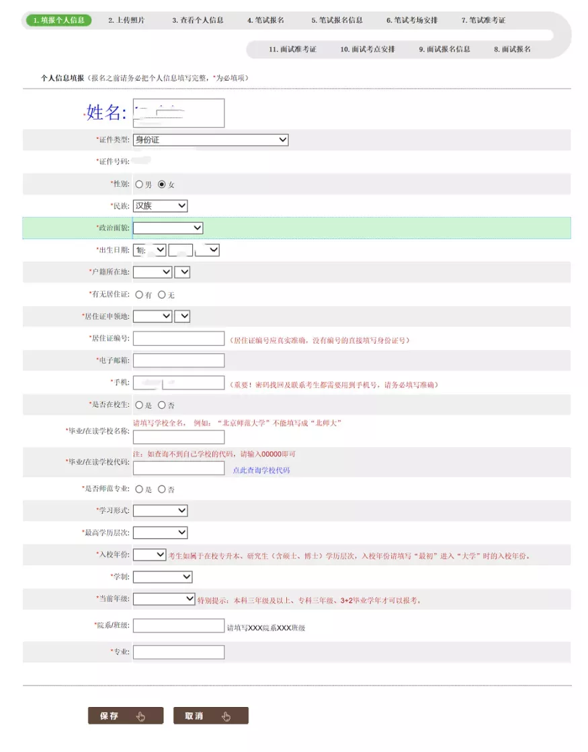Select the 男 gender radio button
The width and height of the screenshot is (588, 752).
click(x=139, y=183)
